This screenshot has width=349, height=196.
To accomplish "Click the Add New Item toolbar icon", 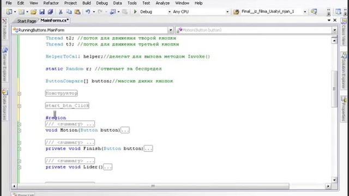I will (x=21, y=12).
